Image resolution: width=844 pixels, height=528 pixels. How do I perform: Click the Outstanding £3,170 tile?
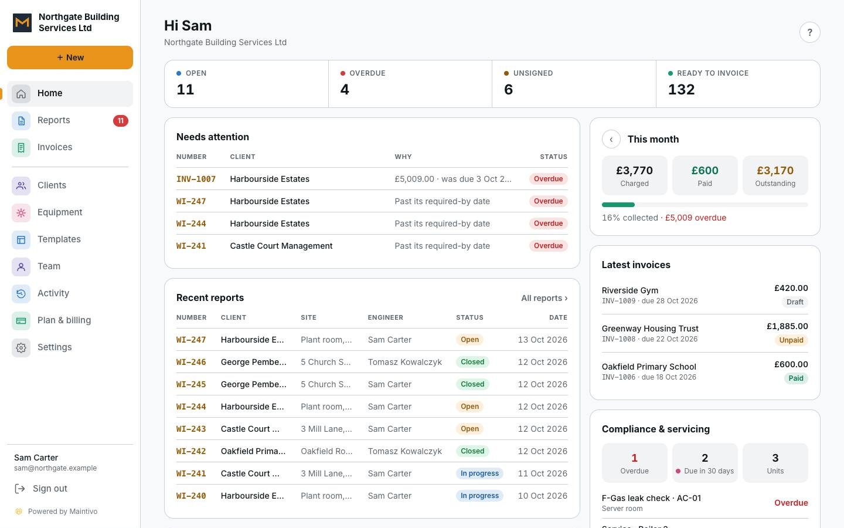[x=775, y=175]
